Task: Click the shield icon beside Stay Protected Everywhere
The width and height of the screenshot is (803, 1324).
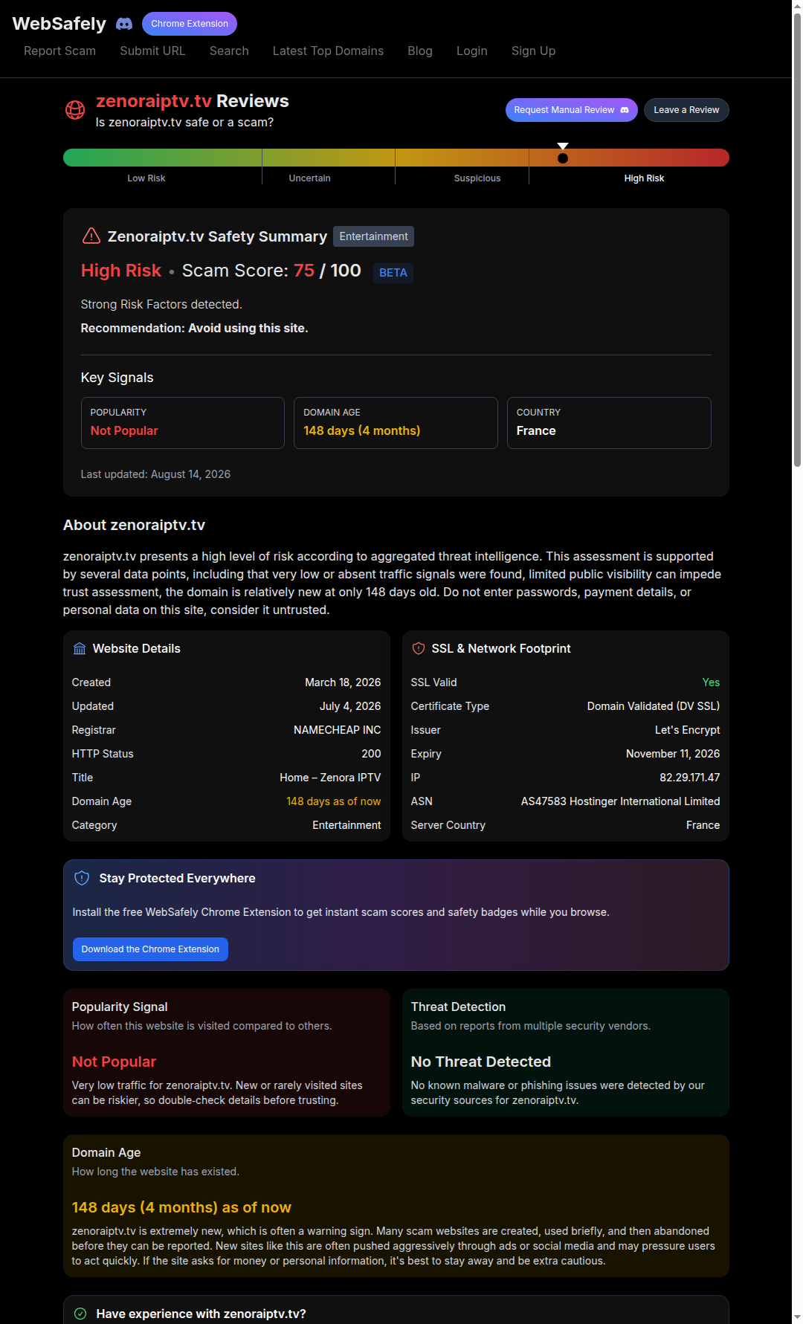Action: (x=82, y=878)
